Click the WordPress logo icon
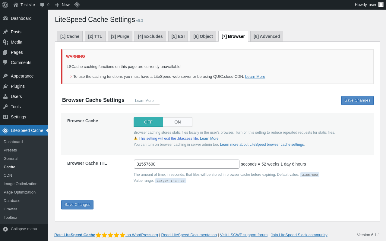Viewport: 386px width, 241px height. (x=5, y=5)
